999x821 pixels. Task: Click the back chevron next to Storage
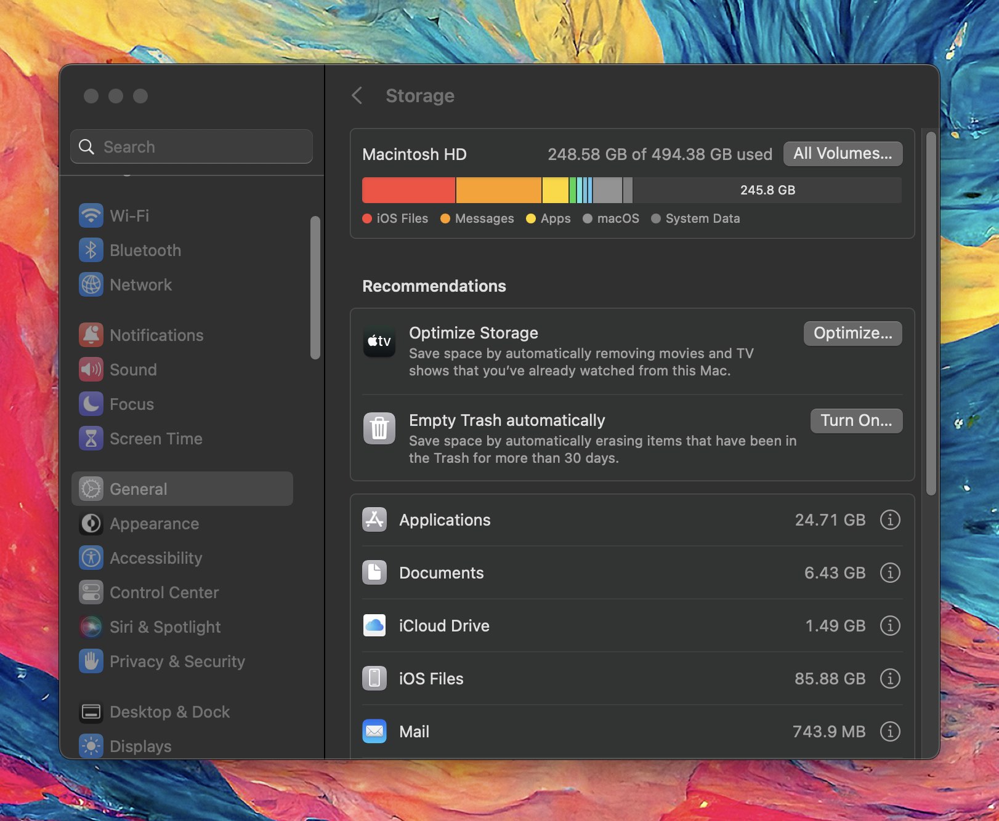coord(357,96)
